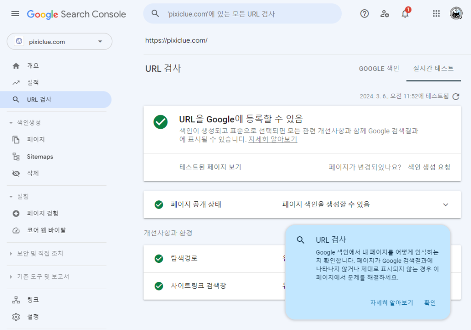
Task: Click 자세히 알아보기 in the tooltip
Action: click(391, 303)
